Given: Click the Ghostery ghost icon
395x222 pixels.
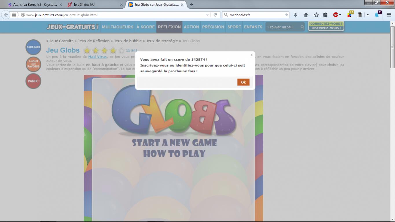Looking at the screenshot, I should pos(377,15).
